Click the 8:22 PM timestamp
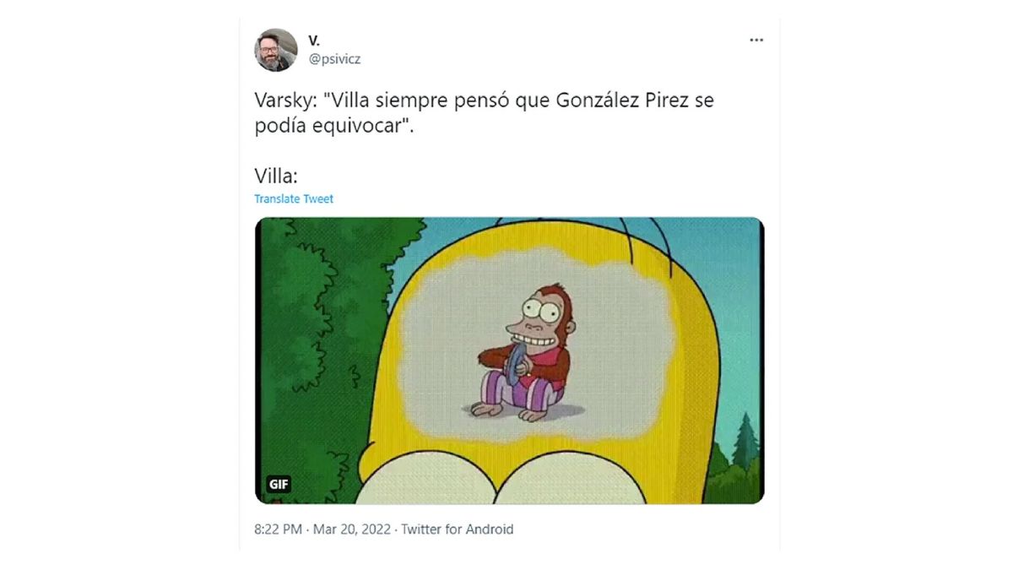Screen dimensions: 1013x570 [x=279, y=529]
